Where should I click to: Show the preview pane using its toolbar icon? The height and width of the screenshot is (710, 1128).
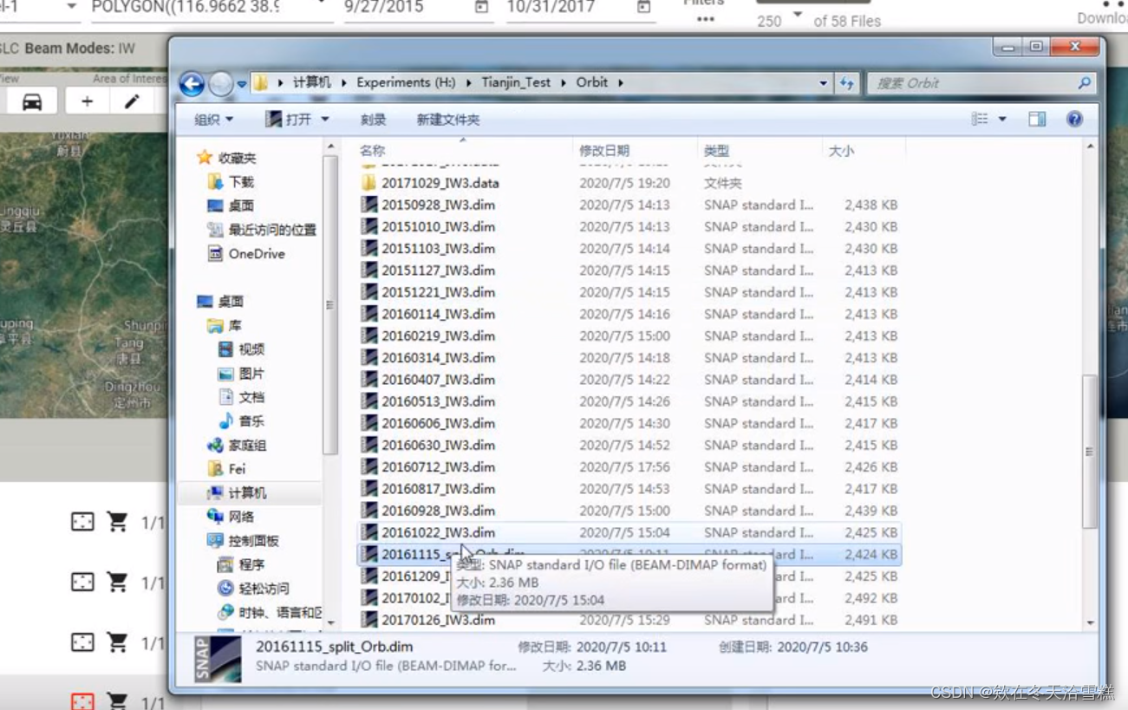click(1037, 119)
